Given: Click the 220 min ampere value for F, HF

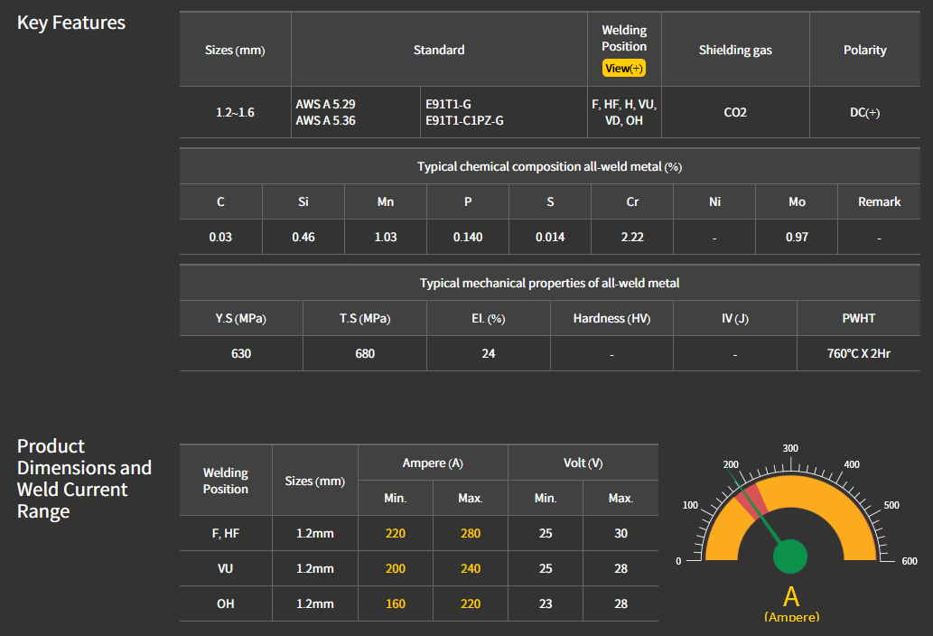Looking at the screenshot, I should coord(395,533).
